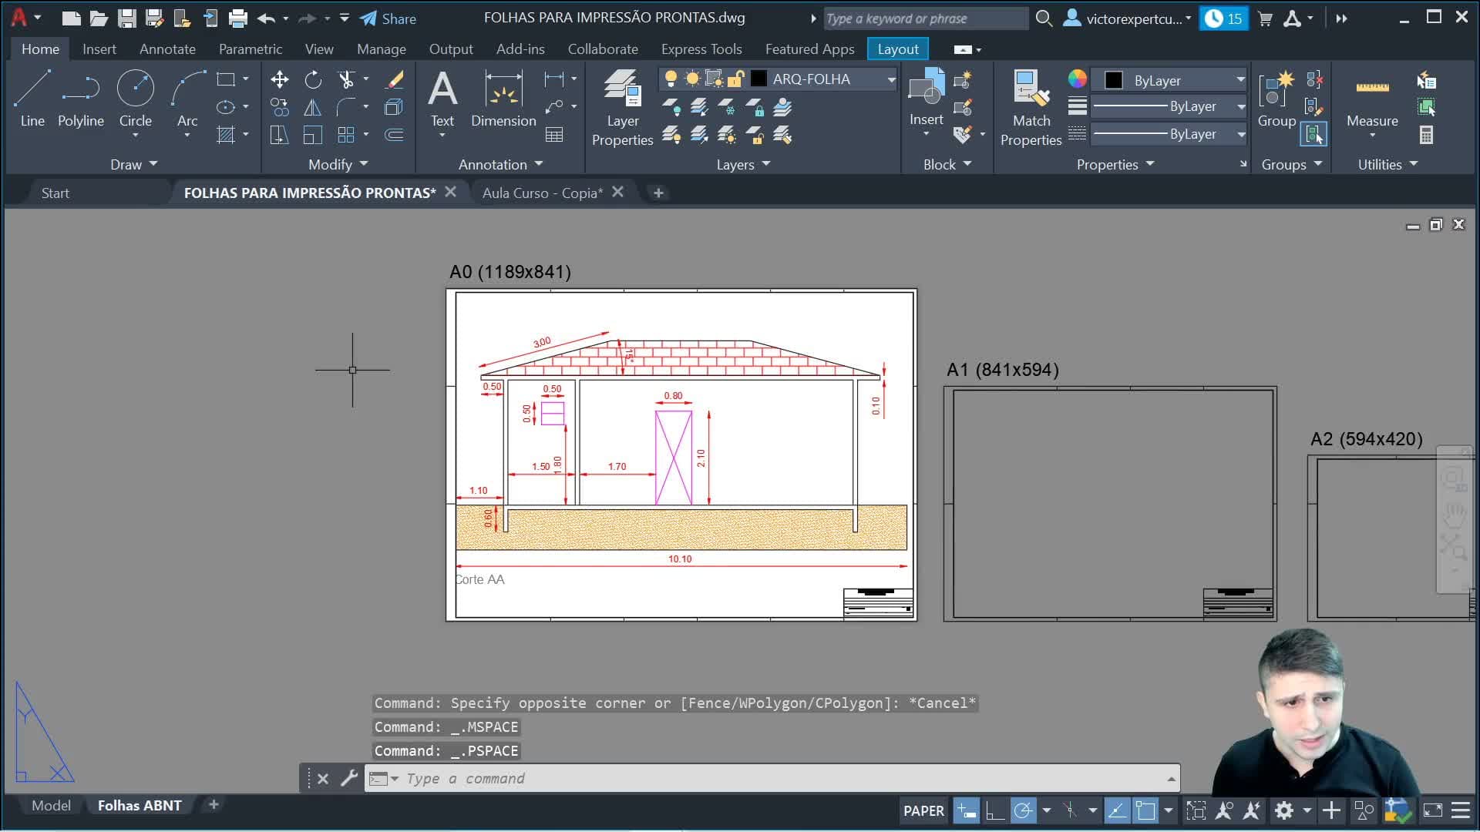1480x832 pixels.
Task: Click the Move tool icon
Action: pyautogui.click(x=279, y=79)
